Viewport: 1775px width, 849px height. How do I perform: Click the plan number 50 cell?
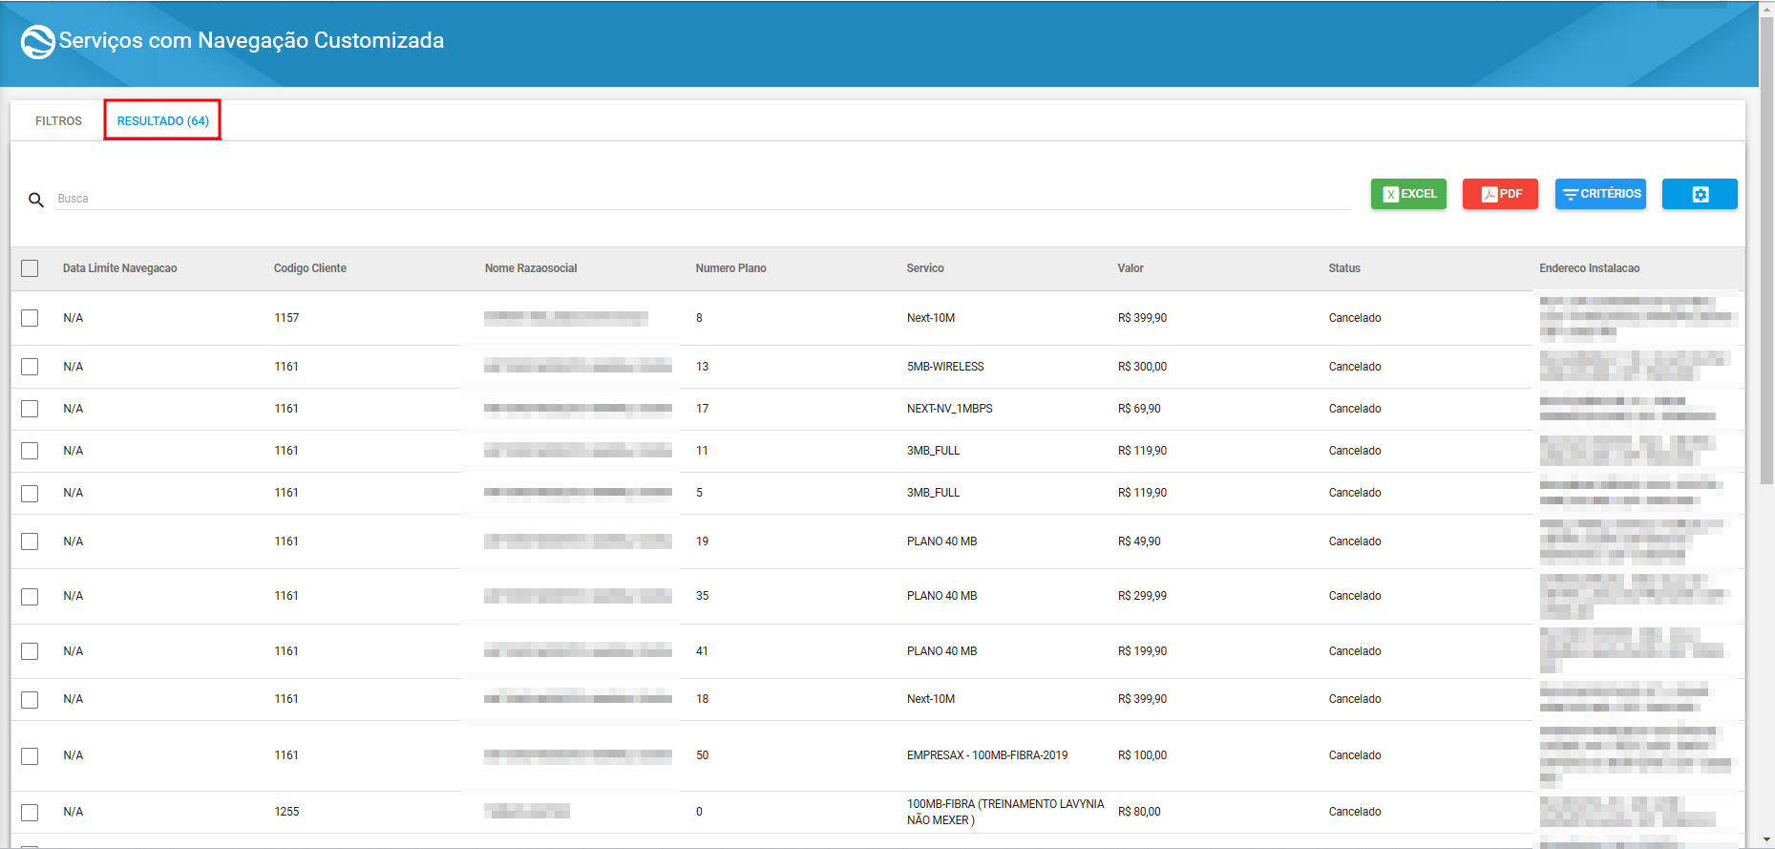tap(703, 755)
